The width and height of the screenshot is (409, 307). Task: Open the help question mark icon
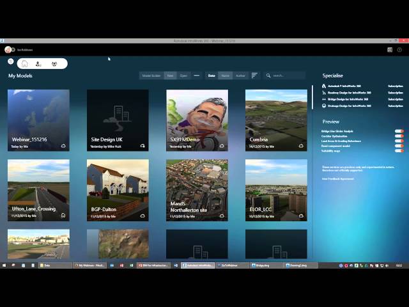[x=399, y=50]
